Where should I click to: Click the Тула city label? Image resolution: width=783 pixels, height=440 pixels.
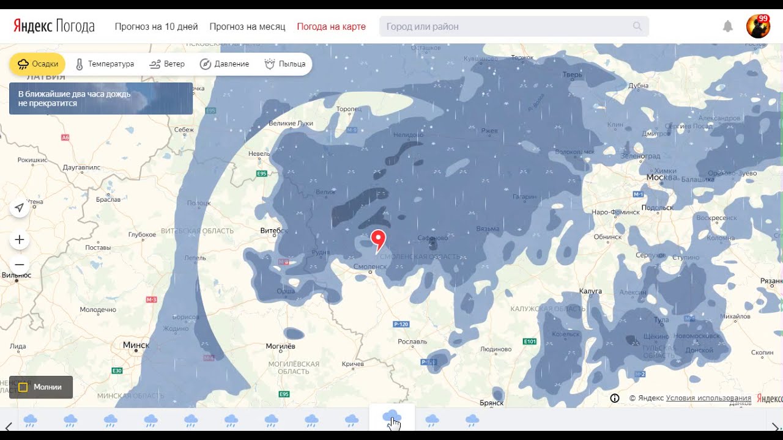point(661,320)
